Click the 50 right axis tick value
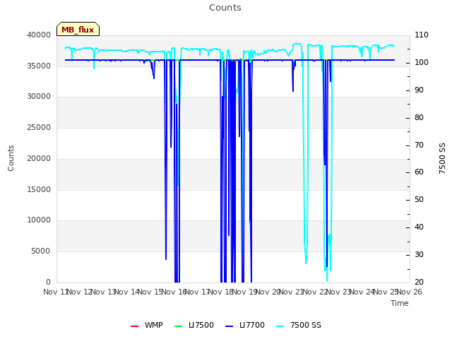This screenshot has height=339, width=452. pyautogui.click(x=419, y=199)
